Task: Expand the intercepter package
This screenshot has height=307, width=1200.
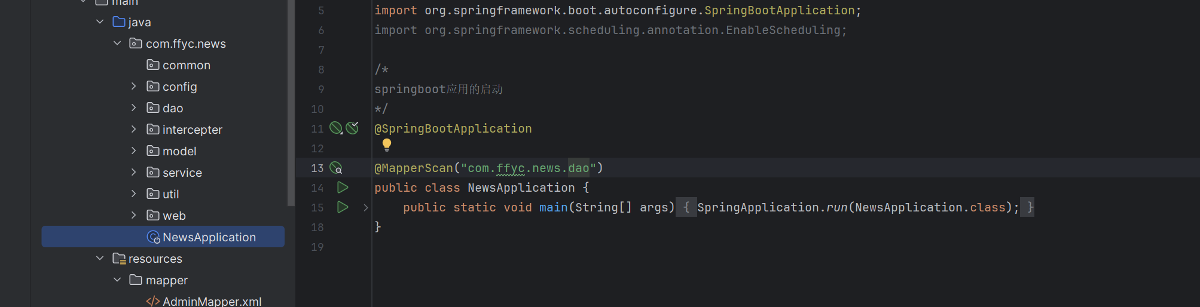Action: click(134, 130)
